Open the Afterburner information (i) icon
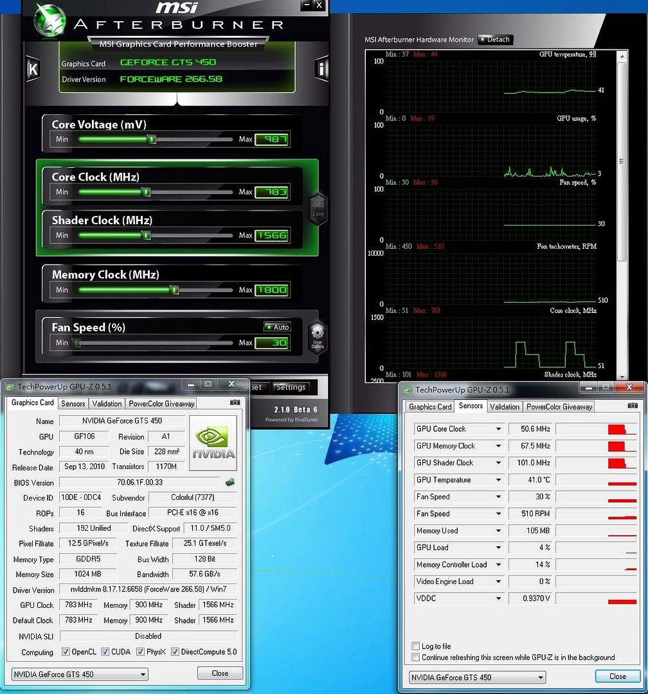The height and width of the screenshot is (694, 648). pos(321,69)
